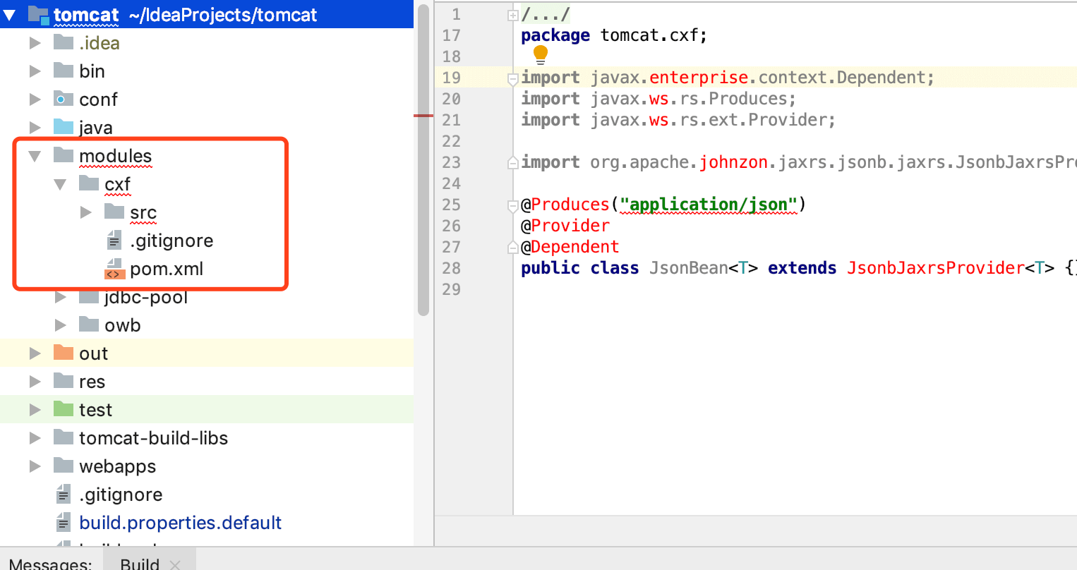Collapse the modules folder
Image resolution: width=1077 pixels, height=570 pixels.
coord(35,156)
